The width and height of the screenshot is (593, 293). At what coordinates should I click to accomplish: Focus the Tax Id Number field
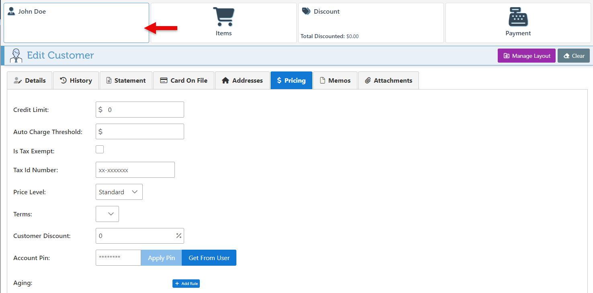135,170
